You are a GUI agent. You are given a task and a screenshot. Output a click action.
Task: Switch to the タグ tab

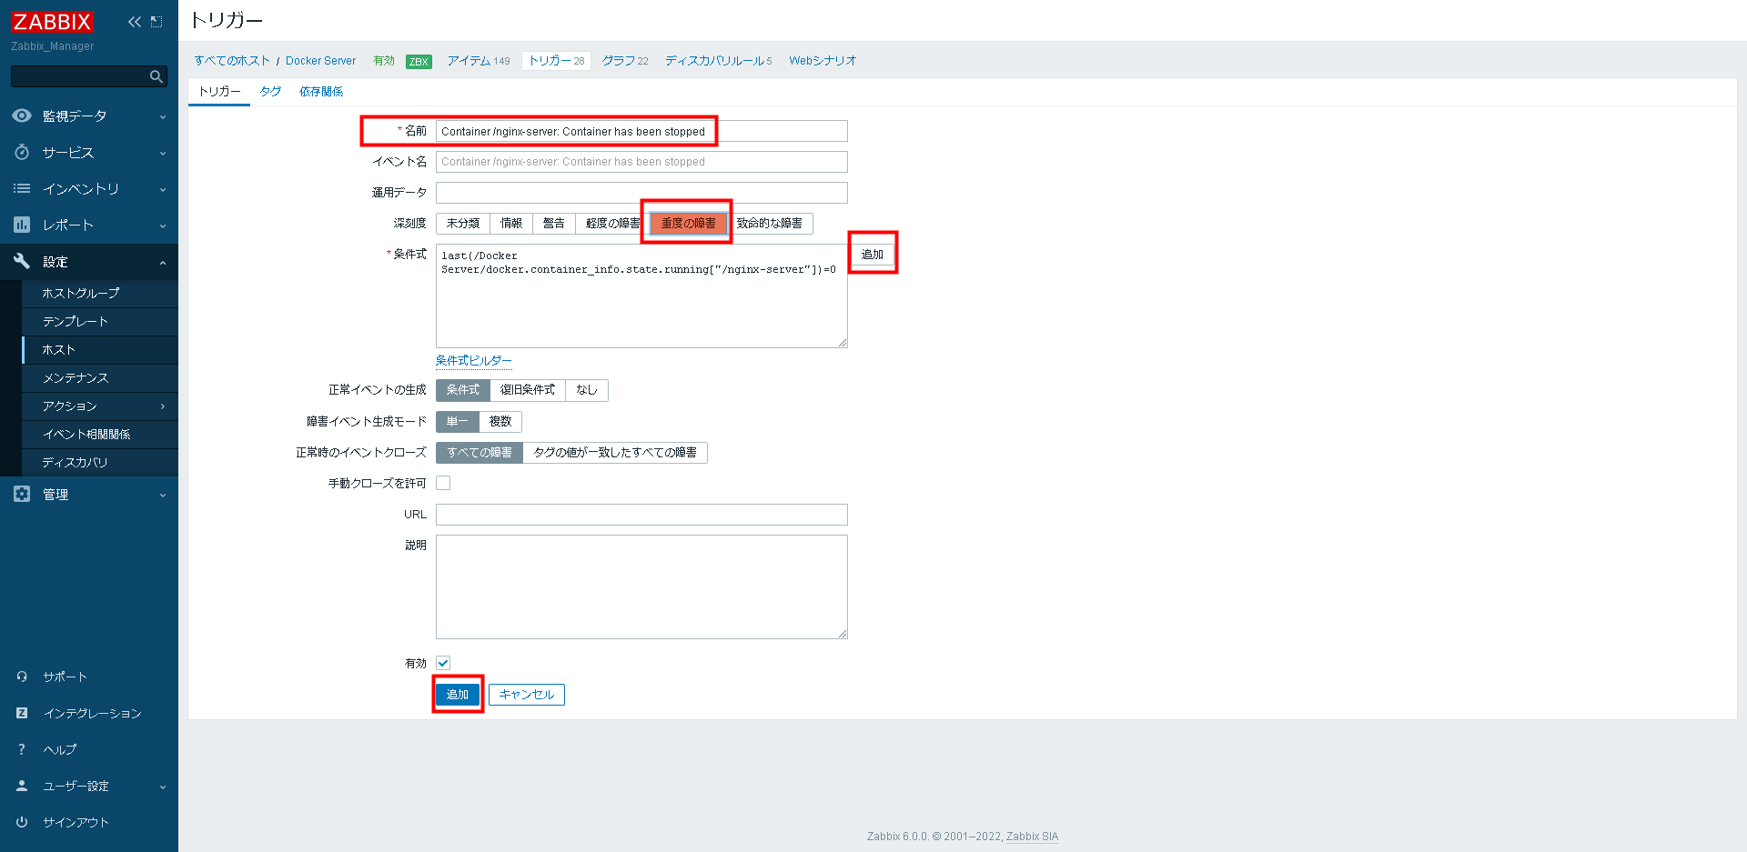click(270, 92)
